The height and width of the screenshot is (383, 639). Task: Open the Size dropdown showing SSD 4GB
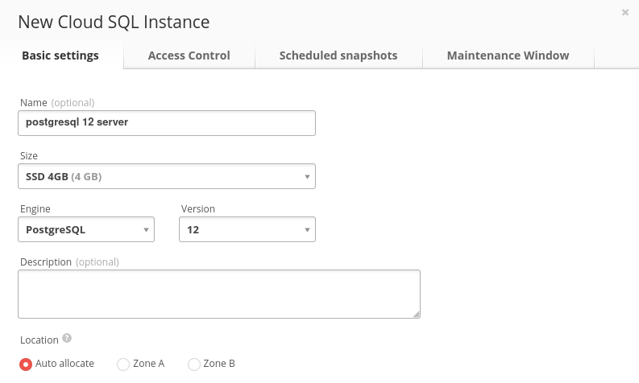pyautogui.click(x=167, y=176)
